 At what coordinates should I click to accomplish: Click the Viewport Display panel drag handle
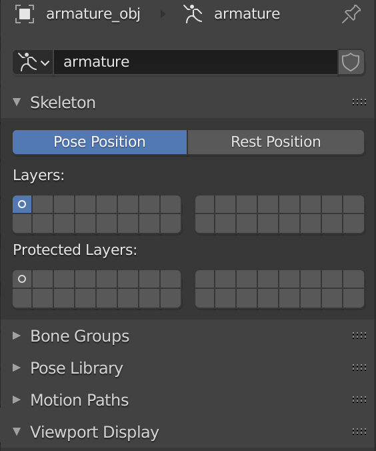pos(359,432)
